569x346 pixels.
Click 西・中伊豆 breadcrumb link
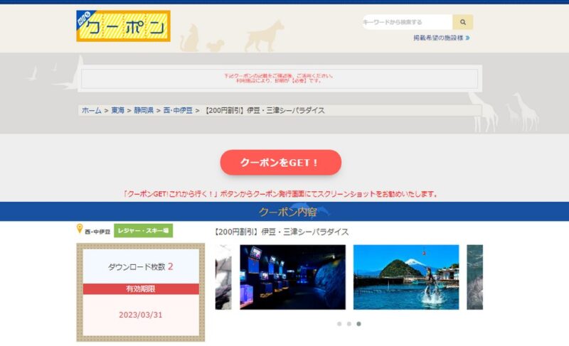(x=177, y=111)
